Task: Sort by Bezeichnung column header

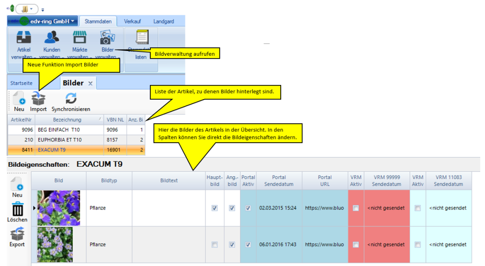Action: tap(67, 120)
